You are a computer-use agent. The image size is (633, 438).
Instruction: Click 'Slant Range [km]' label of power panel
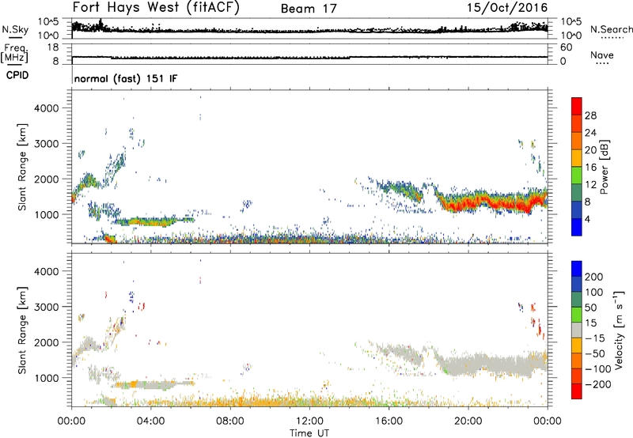tap(22, 167)
